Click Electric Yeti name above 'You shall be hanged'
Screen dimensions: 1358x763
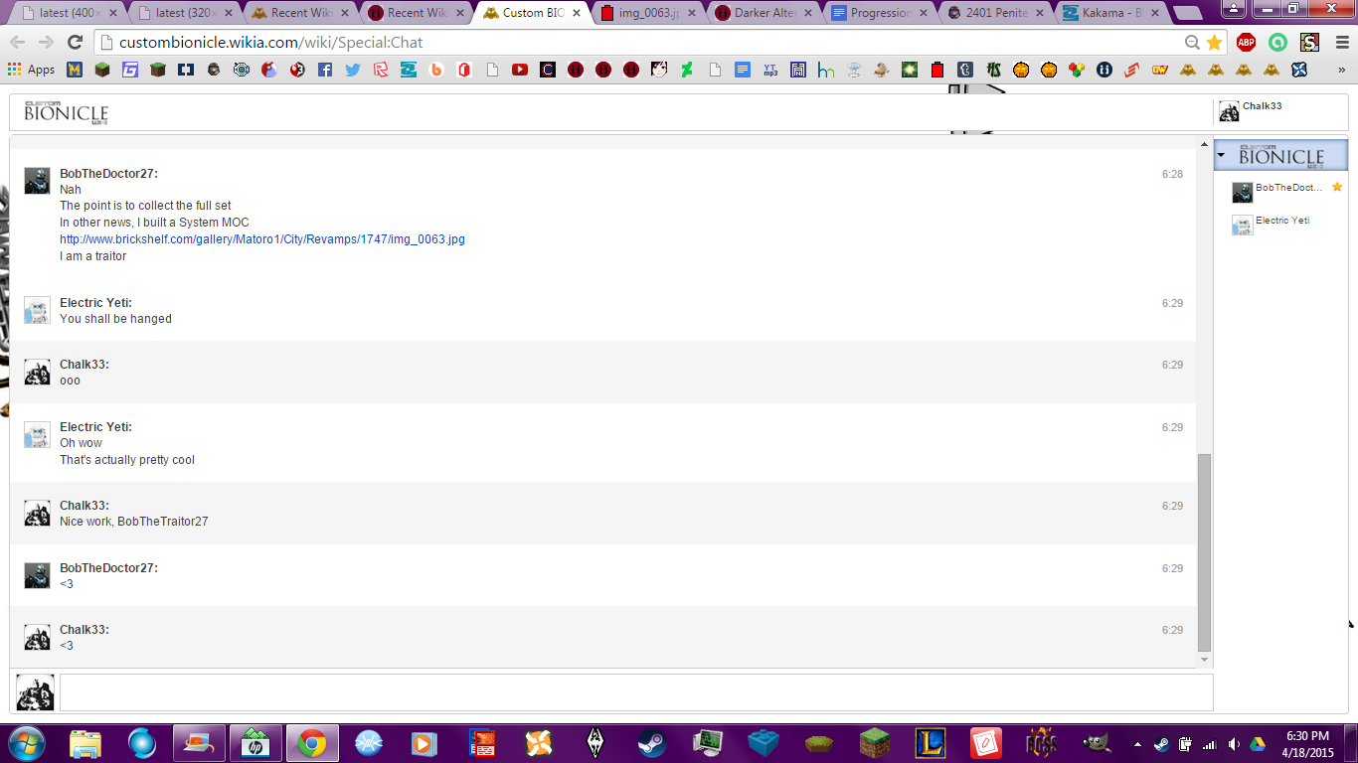click(95, 303)
